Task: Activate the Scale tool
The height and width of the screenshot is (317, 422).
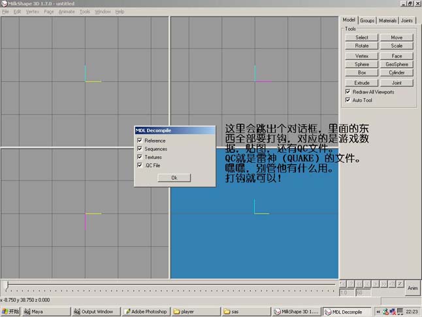Action: 397,46
